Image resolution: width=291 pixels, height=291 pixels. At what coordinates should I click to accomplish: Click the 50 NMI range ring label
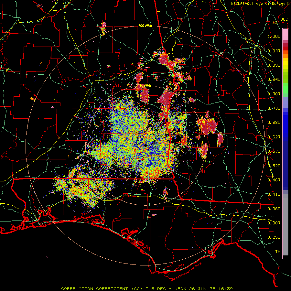[145, 86]
